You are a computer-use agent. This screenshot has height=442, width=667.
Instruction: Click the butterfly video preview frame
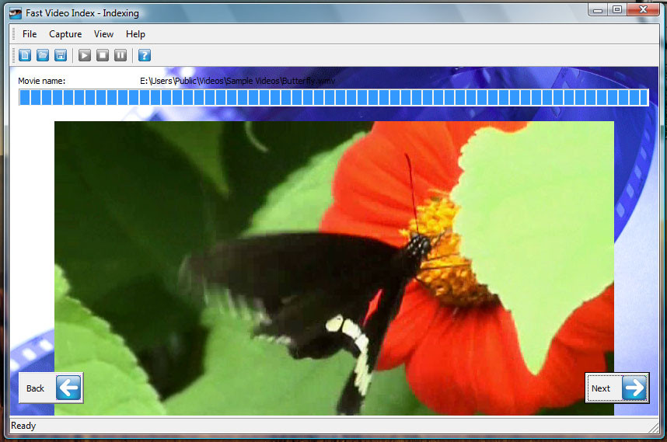click(x=334, y=268)
